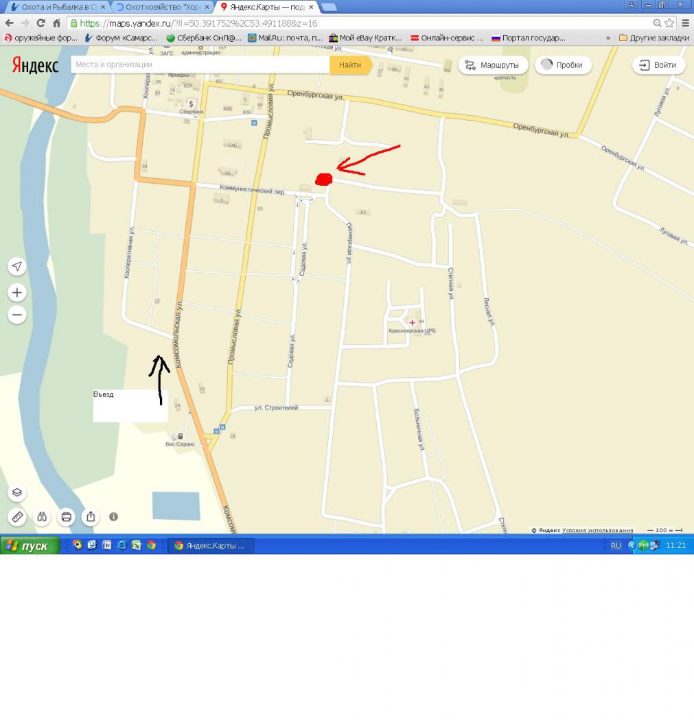Expand hidden system tray icons

click(632, 546)
